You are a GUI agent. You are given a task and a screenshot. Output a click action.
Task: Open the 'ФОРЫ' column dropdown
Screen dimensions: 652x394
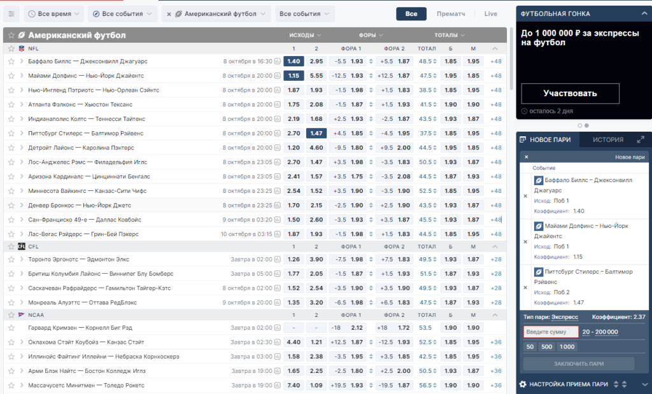(371, 36)
